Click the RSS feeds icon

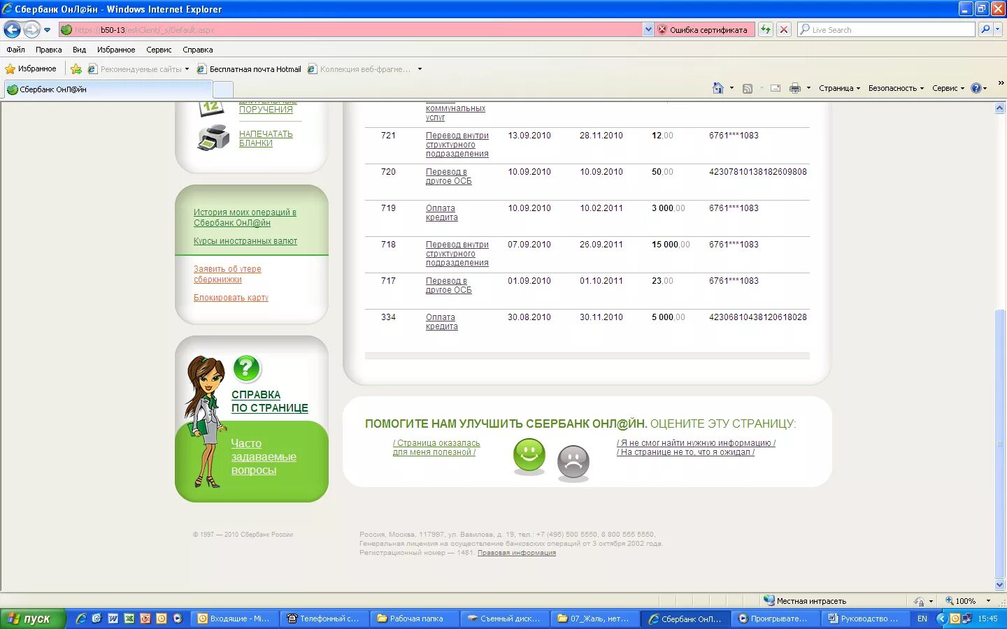pyautogui.click(x=748, y=88)
